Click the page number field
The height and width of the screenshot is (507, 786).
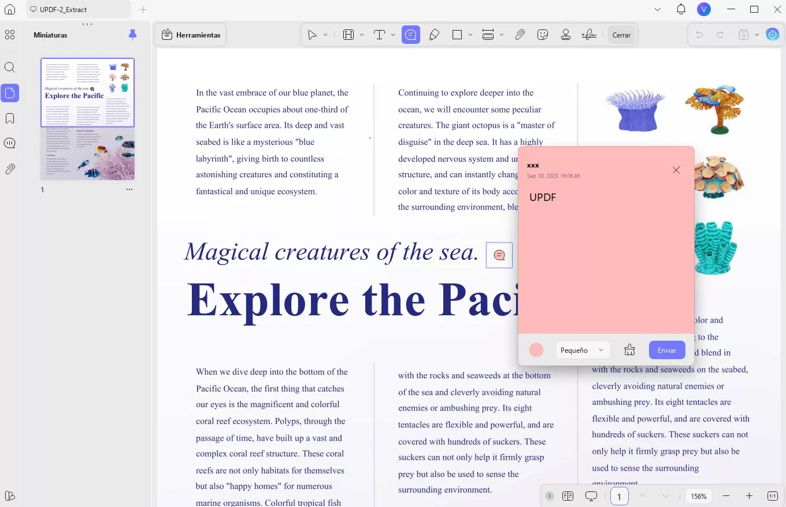[620, 496]
